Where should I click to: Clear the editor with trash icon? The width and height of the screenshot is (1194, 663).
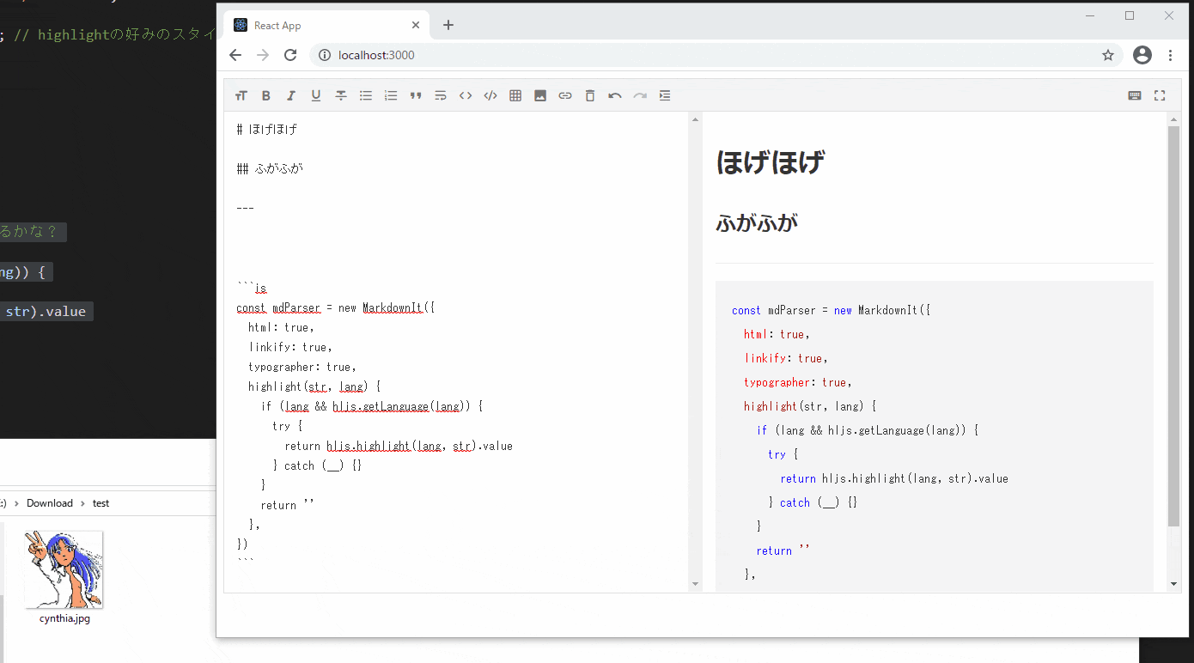point(590,95)
